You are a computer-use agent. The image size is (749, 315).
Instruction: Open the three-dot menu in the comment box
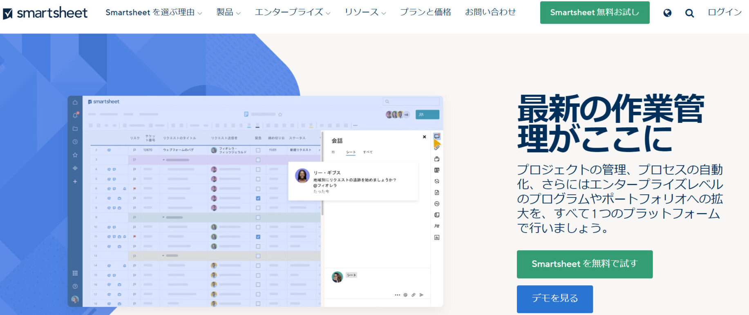(x=397, y=295)
